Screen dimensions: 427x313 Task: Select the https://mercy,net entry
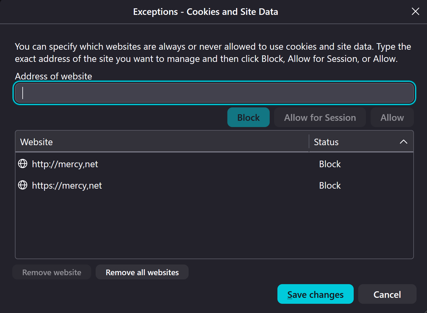214,185
